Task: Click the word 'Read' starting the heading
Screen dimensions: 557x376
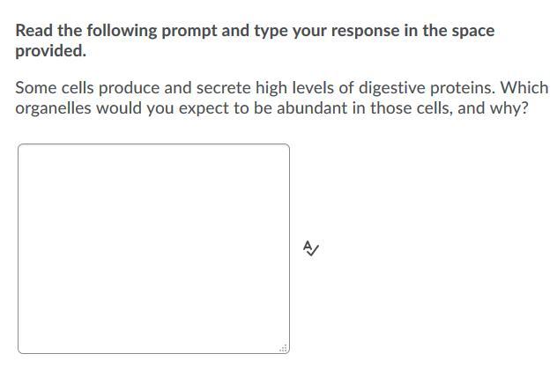Action: (x=34, y=31)
